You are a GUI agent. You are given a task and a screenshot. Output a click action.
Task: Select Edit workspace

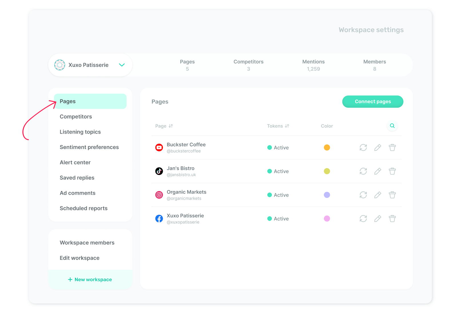click(80, 258)
